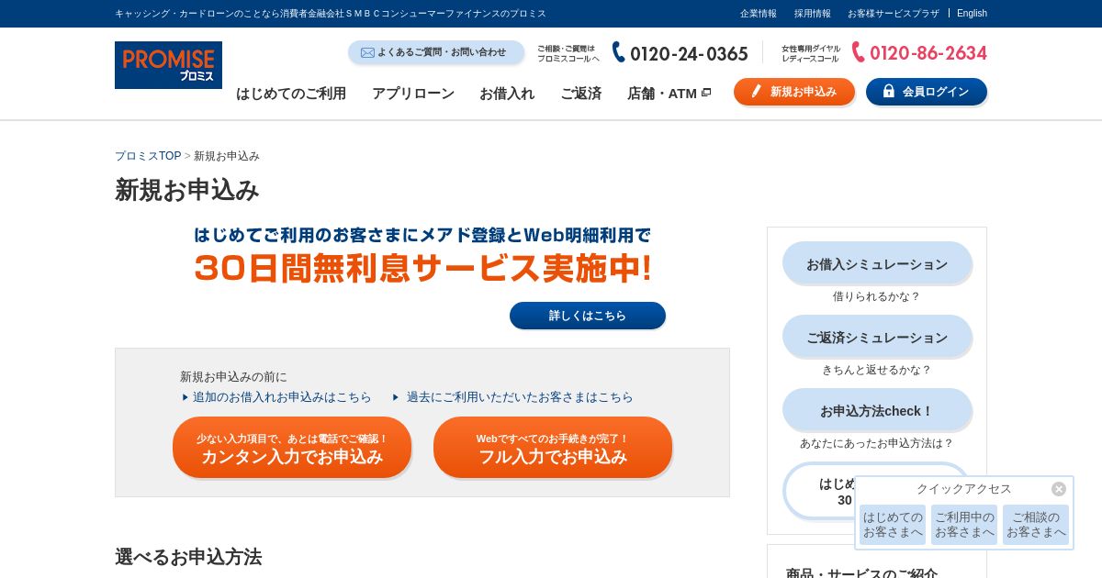
Task: Click the よくあるご質問・お問い合わせ button
Action: tap(436, 52)
